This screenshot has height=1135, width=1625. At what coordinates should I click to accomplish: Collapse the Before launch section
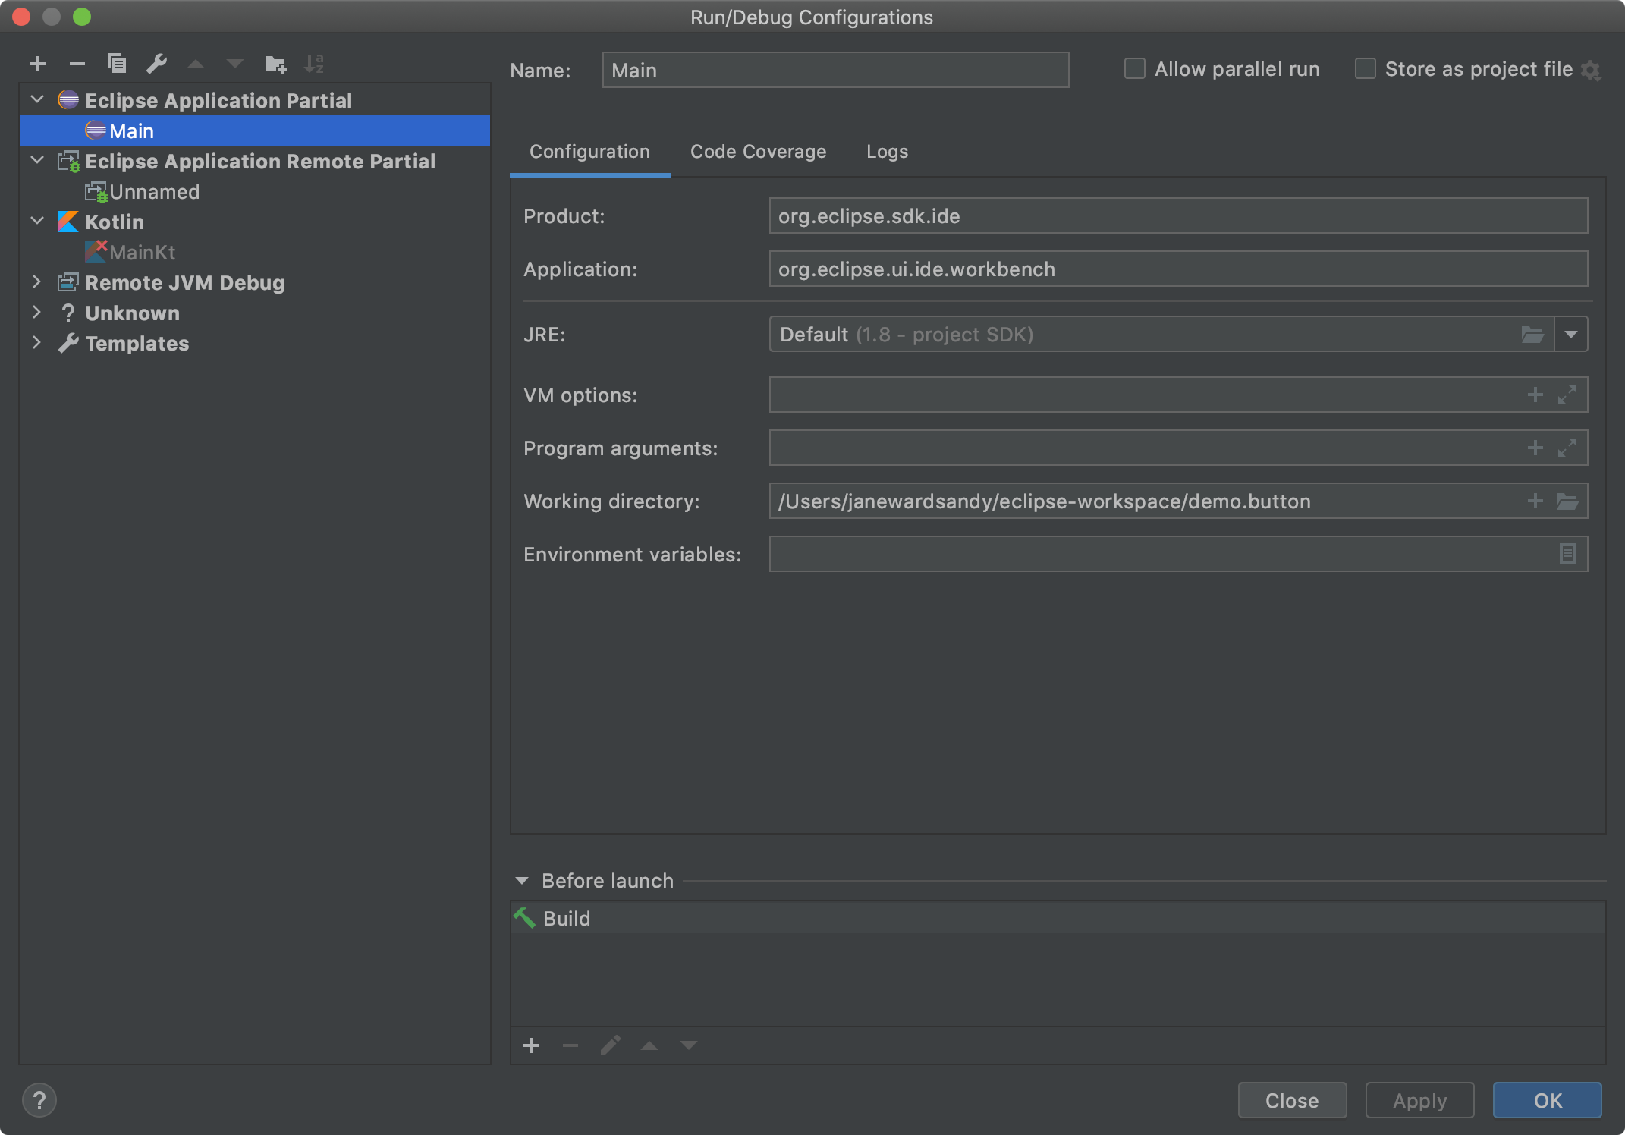click(522, 881)
